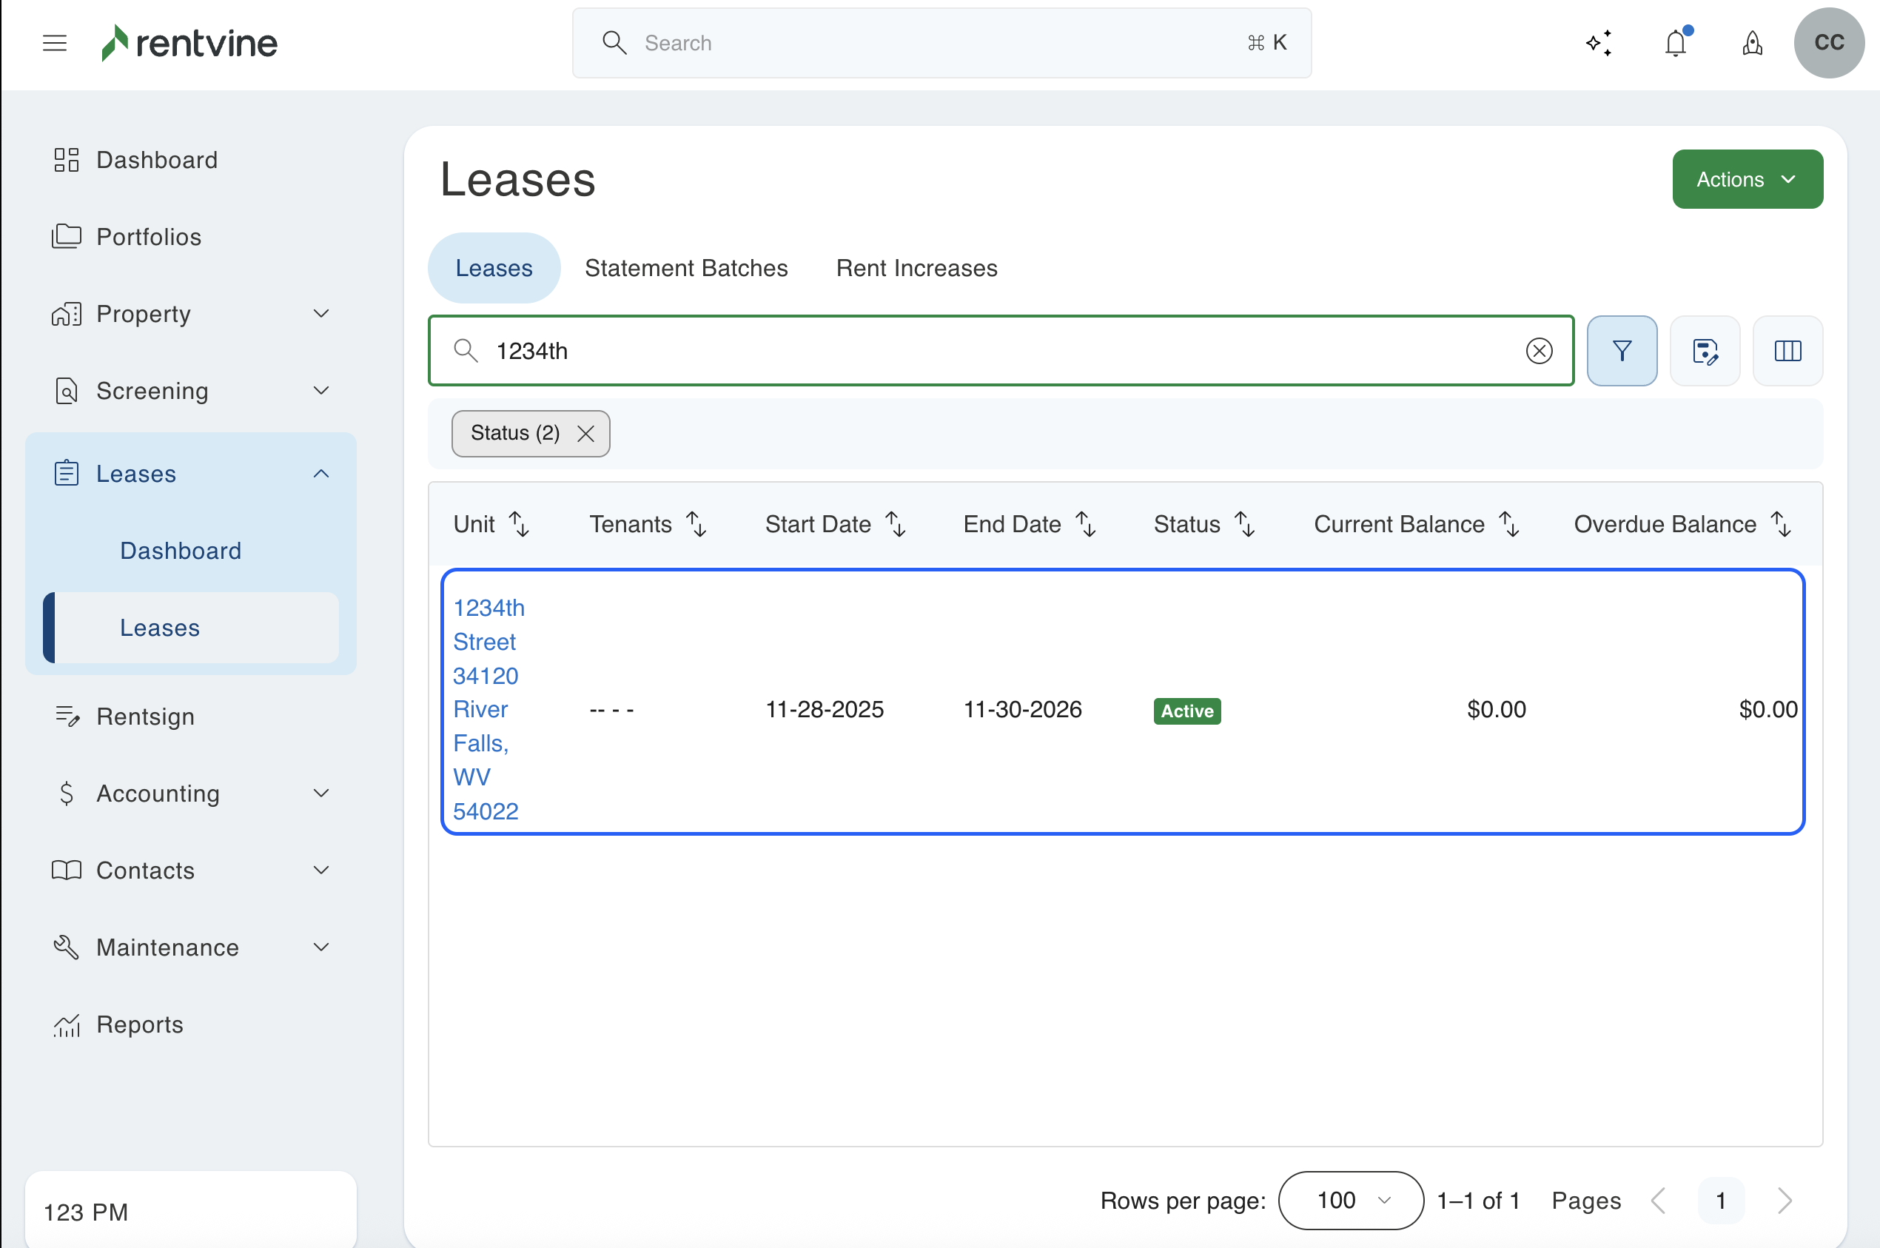The image size is (1880, 1248).
Task: Click the AI sparkle icon in header
Action: [1598, 43]
